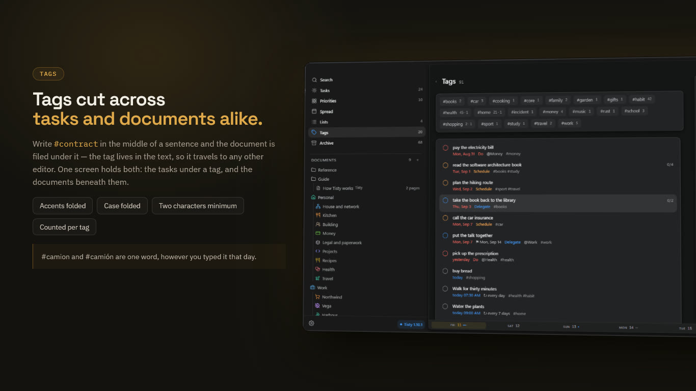
Task: Select the FRI 11 day tab
Action: point(459,325)
